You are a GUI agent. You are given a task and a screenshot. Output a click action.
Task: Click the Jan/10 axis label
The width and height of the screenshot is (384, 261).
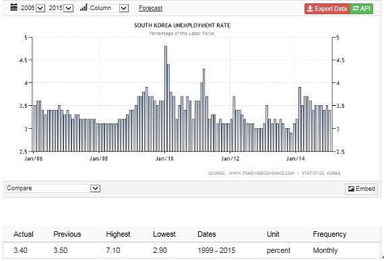pyautogui.click(x=164, y=158)
